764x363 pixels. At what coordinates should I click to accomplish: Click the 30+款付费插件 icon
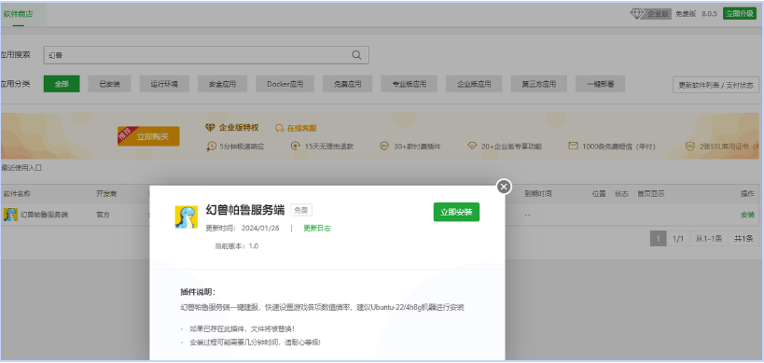click(384, 146)
